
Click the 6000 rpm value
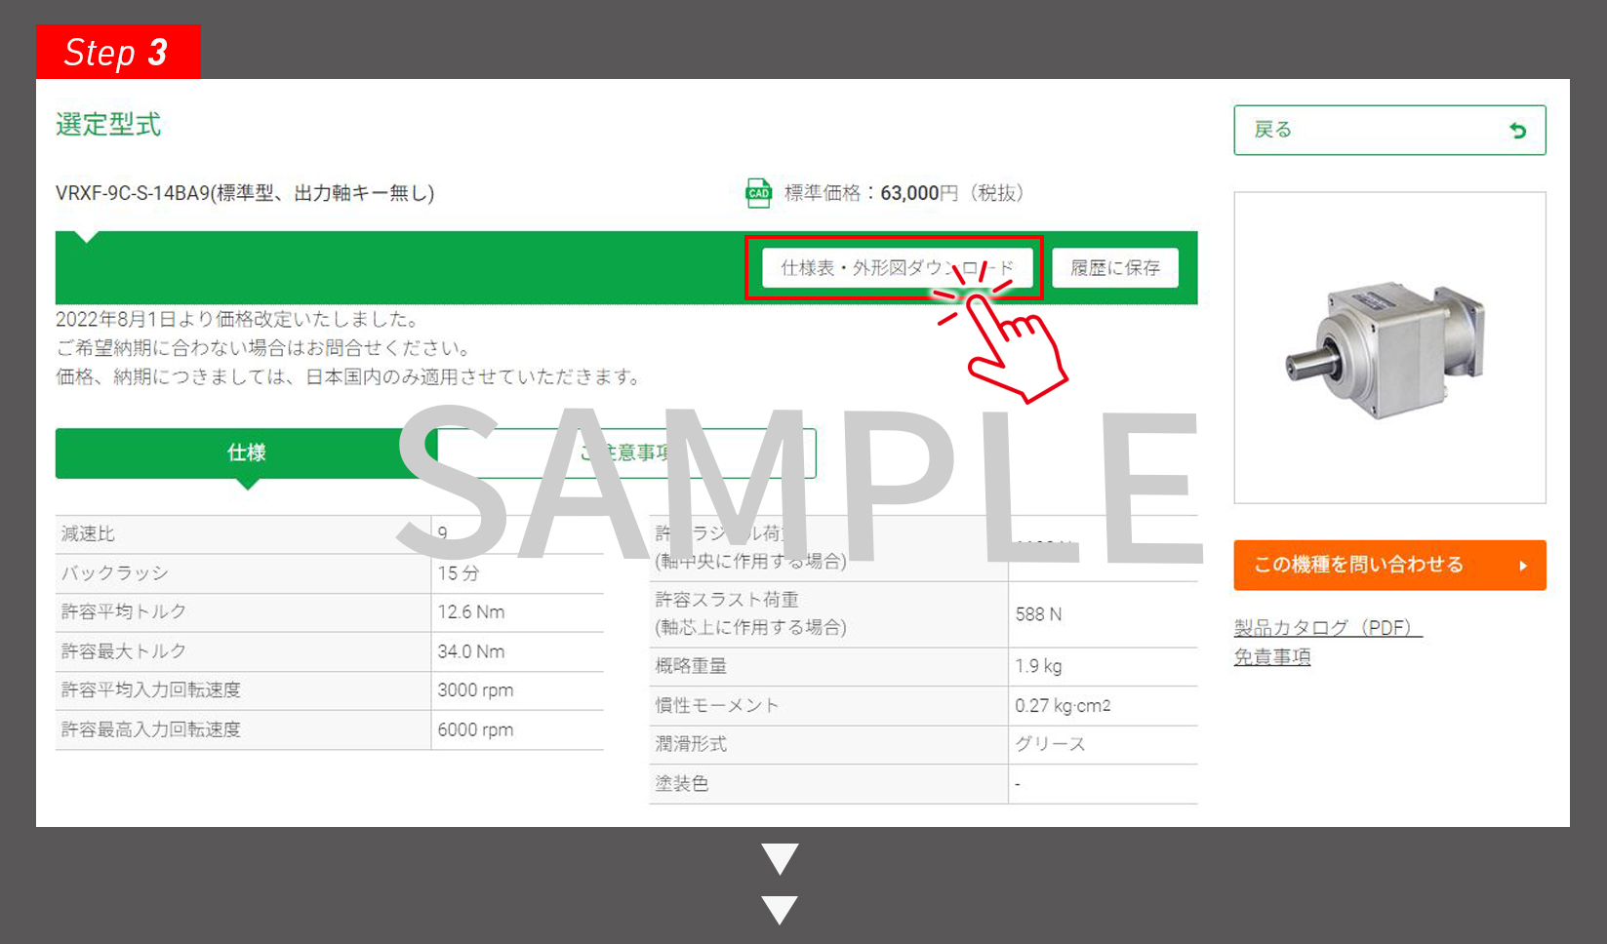pyautogui.click(x=475, y=728)
